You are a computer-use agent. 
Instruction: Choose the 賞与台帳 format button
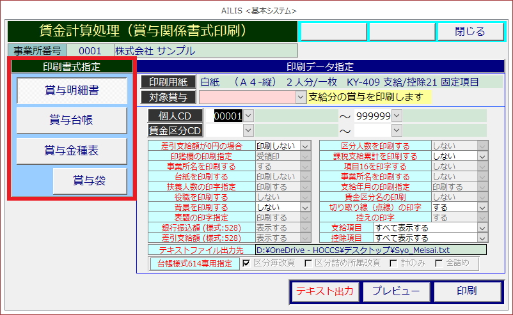[71, 120]
